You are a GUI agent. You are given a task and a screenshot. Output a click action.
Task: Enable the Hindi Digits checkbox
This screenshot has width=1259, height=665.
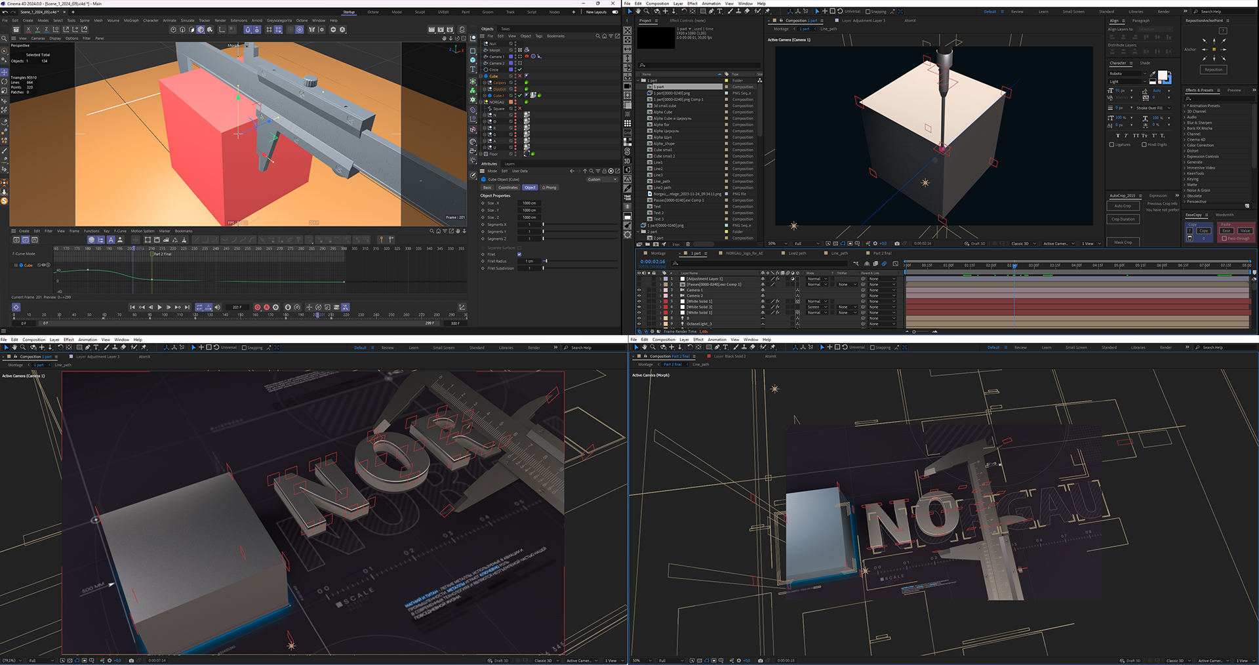[x=1144, y=144]
